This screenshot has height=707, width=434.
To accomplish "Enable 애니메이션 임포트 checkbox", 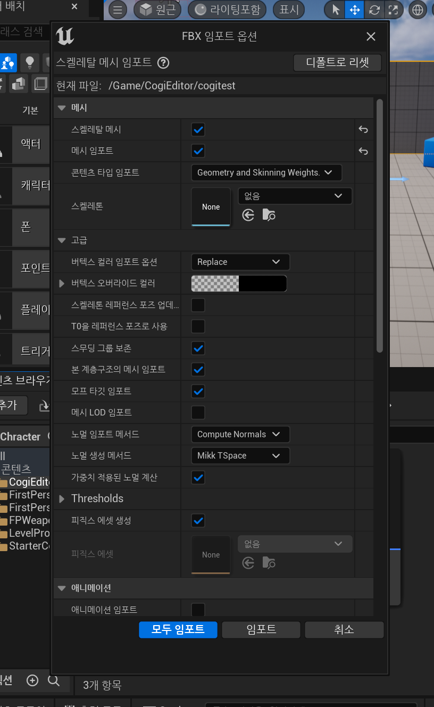I will coord(198,609).
